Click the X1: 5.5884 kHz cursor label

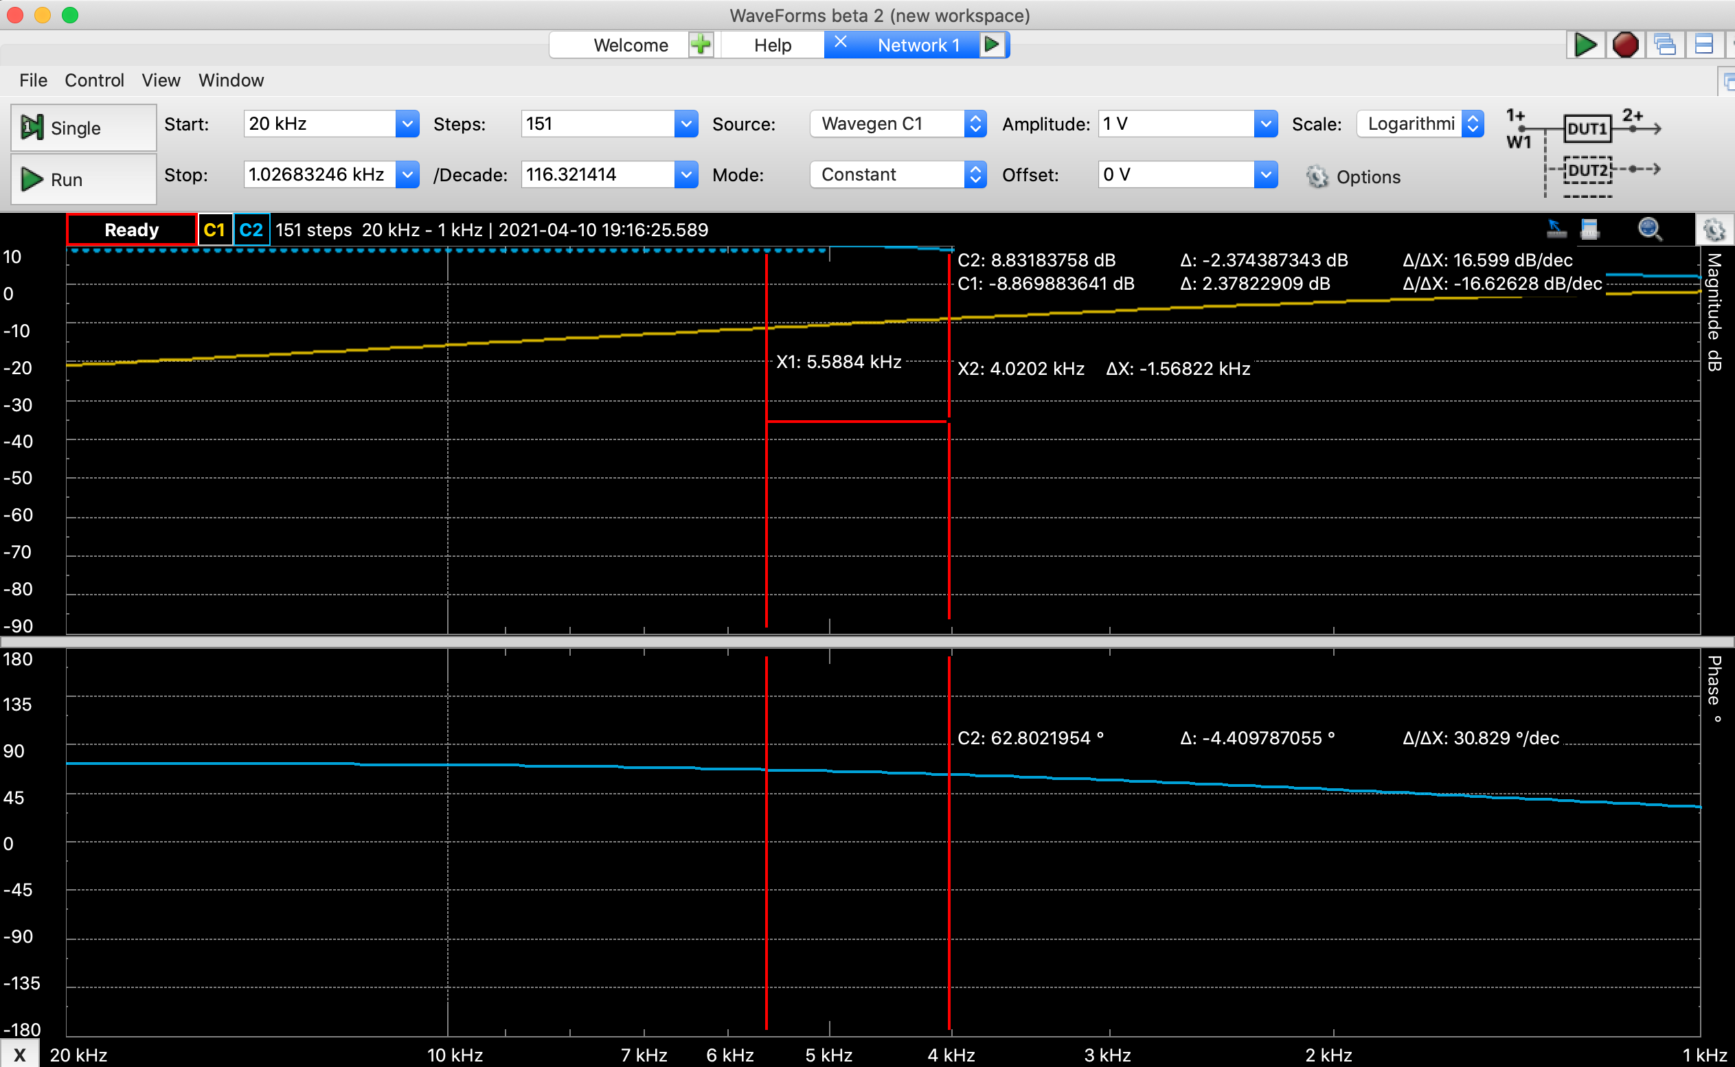point(839,362)
